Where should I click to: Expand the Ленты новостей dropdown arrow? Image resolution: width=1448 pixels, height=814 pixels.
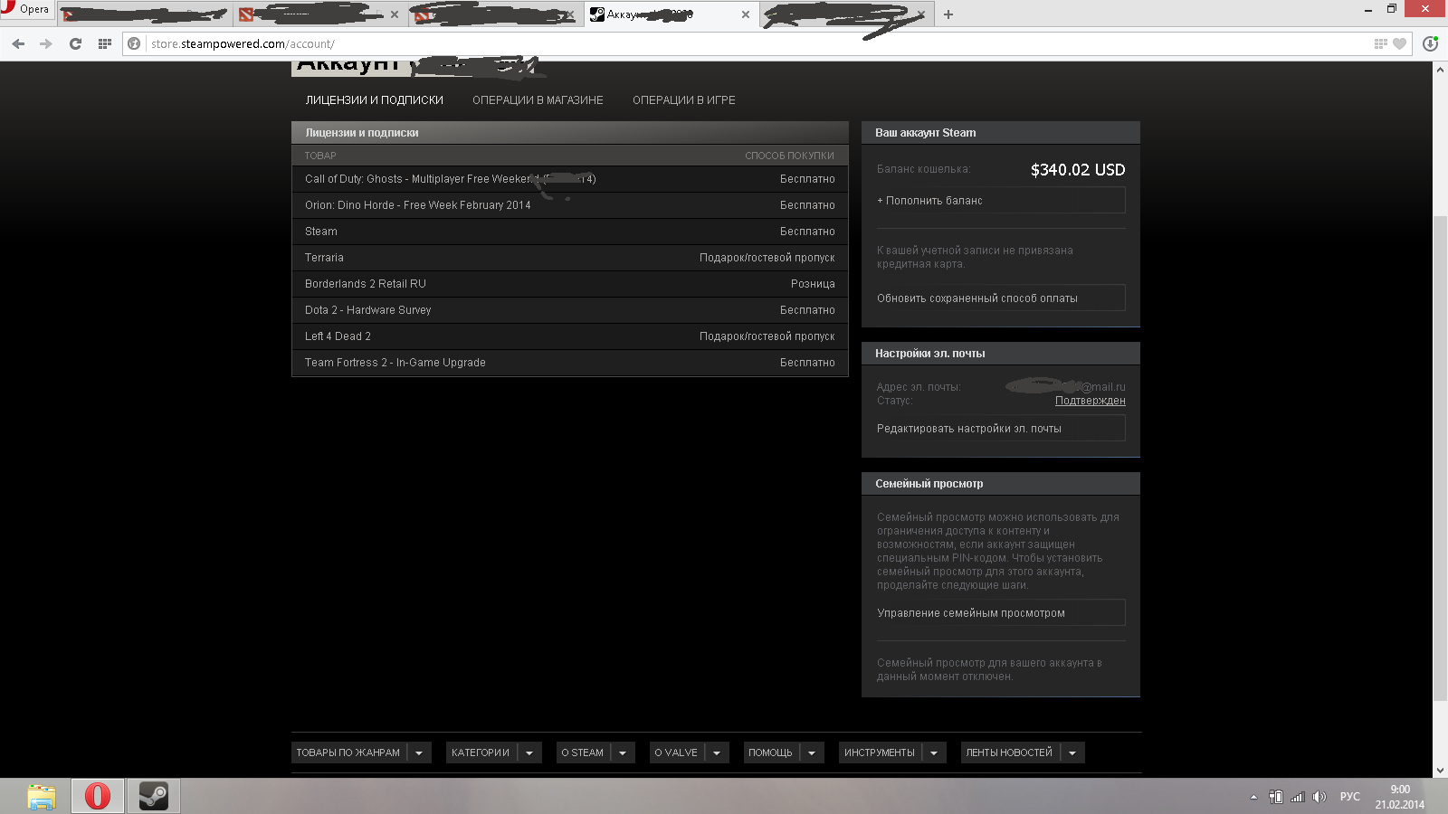[1072, 752]
